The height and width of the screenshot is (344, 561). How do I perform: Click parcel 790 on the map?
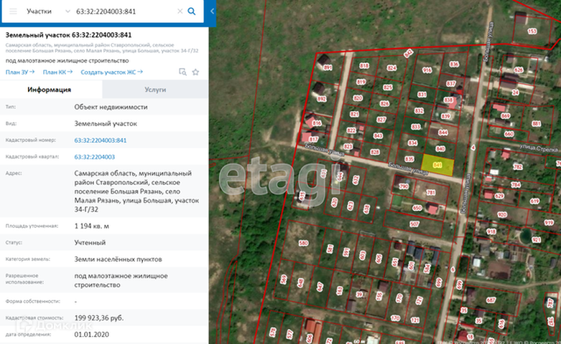coord(404,186)
